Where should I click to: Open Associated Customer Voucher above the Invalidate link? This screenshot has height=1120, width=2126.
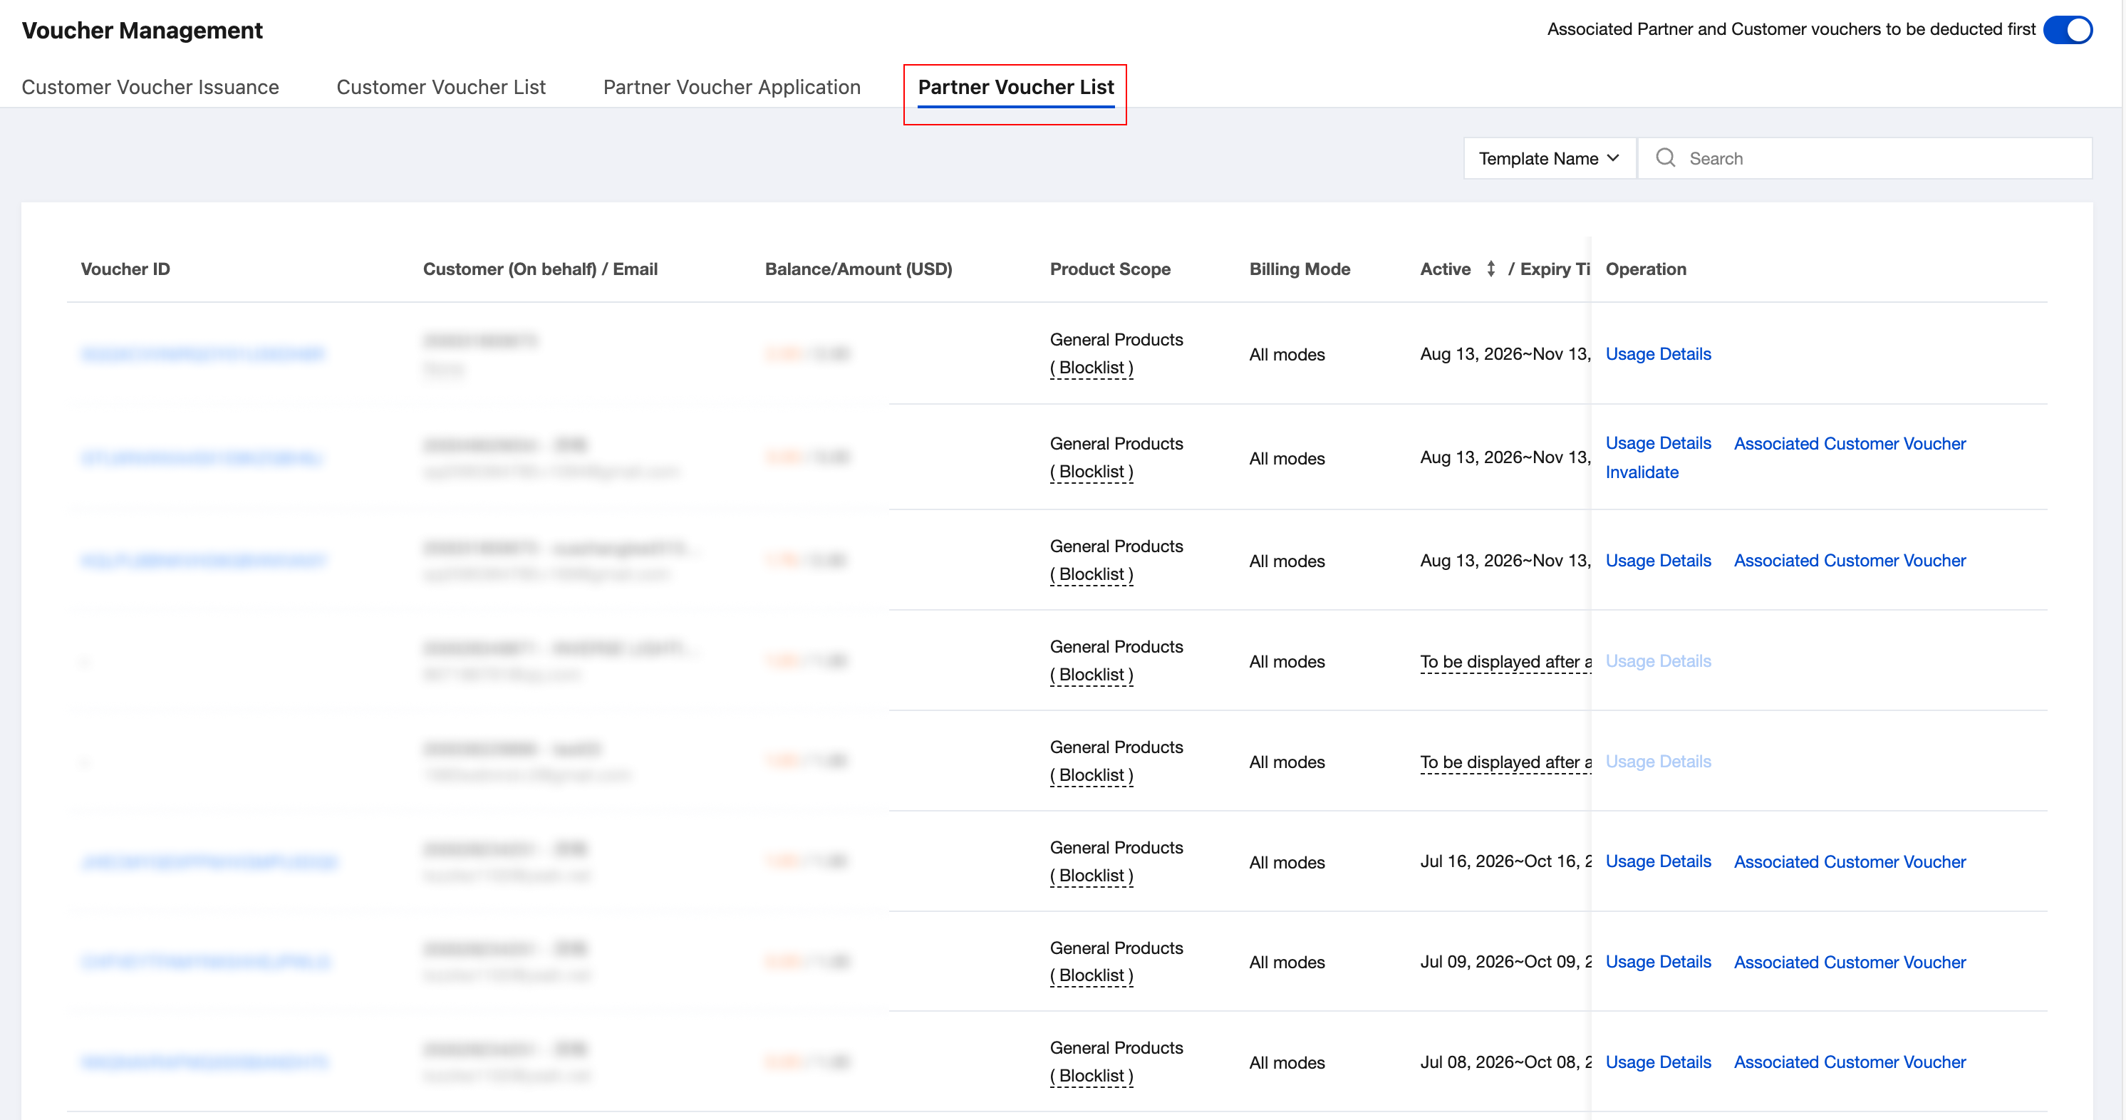tap(1850, 443)
